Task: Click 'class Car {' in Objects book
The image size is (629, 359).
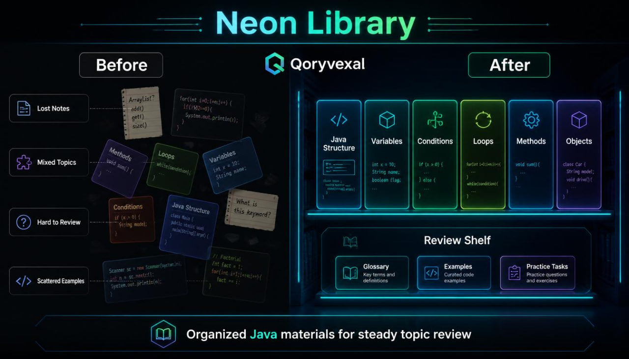Action: 575,164
